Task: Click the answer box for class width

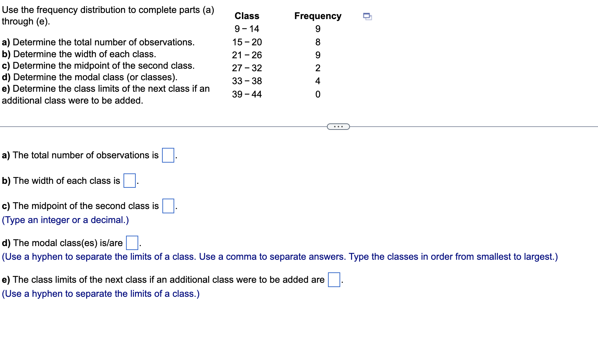Action: point(129,181)
